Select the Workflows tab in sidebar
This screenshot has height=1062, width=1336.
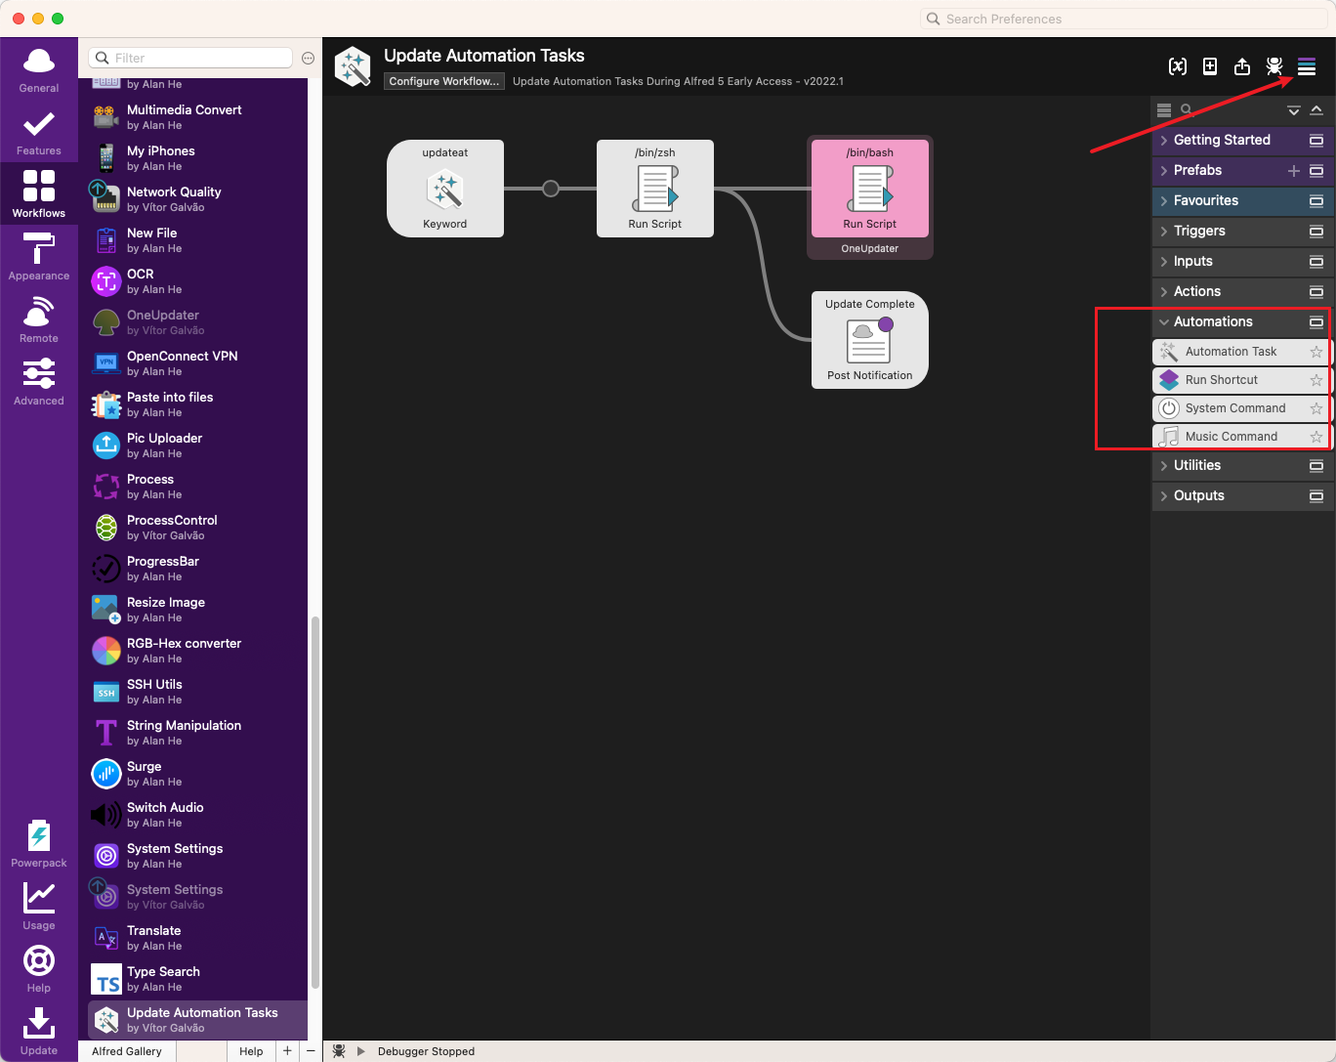click(x=39, y=193)
